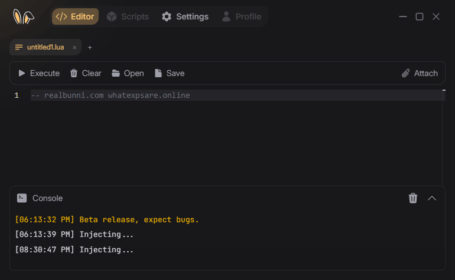The width and height of the screenshot is (455, 280).
Task: Click the Console panel title
Action: 48,198
